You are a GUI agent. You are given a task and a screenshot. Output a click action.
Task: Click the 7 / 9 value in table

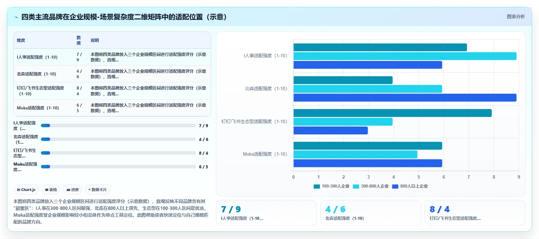[79, 57]
